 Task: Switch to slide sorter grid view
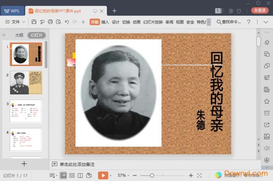point(72,176)
